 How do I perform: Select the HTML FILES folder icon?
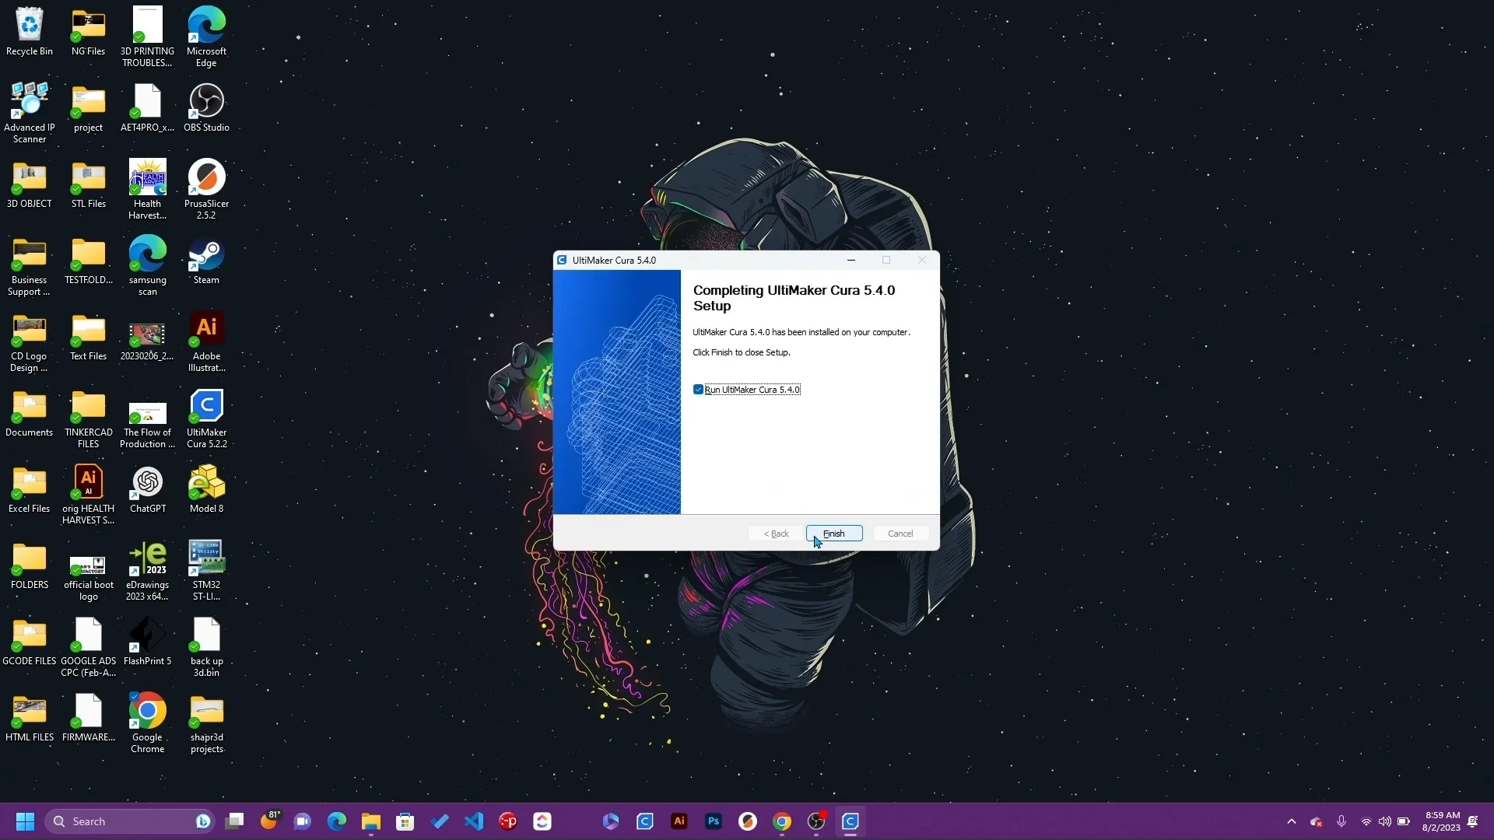tap(30, 718)
